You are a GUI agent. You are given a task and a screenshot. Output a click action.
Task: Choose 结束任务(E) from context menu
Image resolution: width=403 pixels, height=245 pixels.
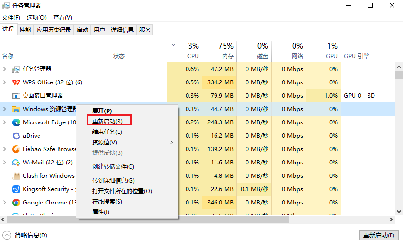pos(107,132)
